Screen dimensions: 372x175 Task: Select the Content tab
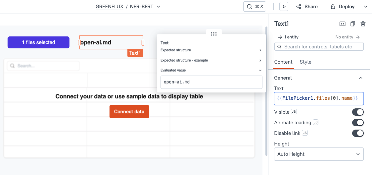coord(283,62)
